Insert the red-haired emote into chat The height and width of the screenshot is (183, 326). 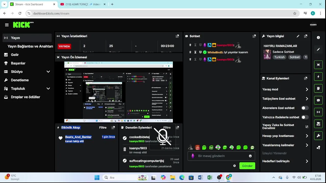(x=197, y=147)
